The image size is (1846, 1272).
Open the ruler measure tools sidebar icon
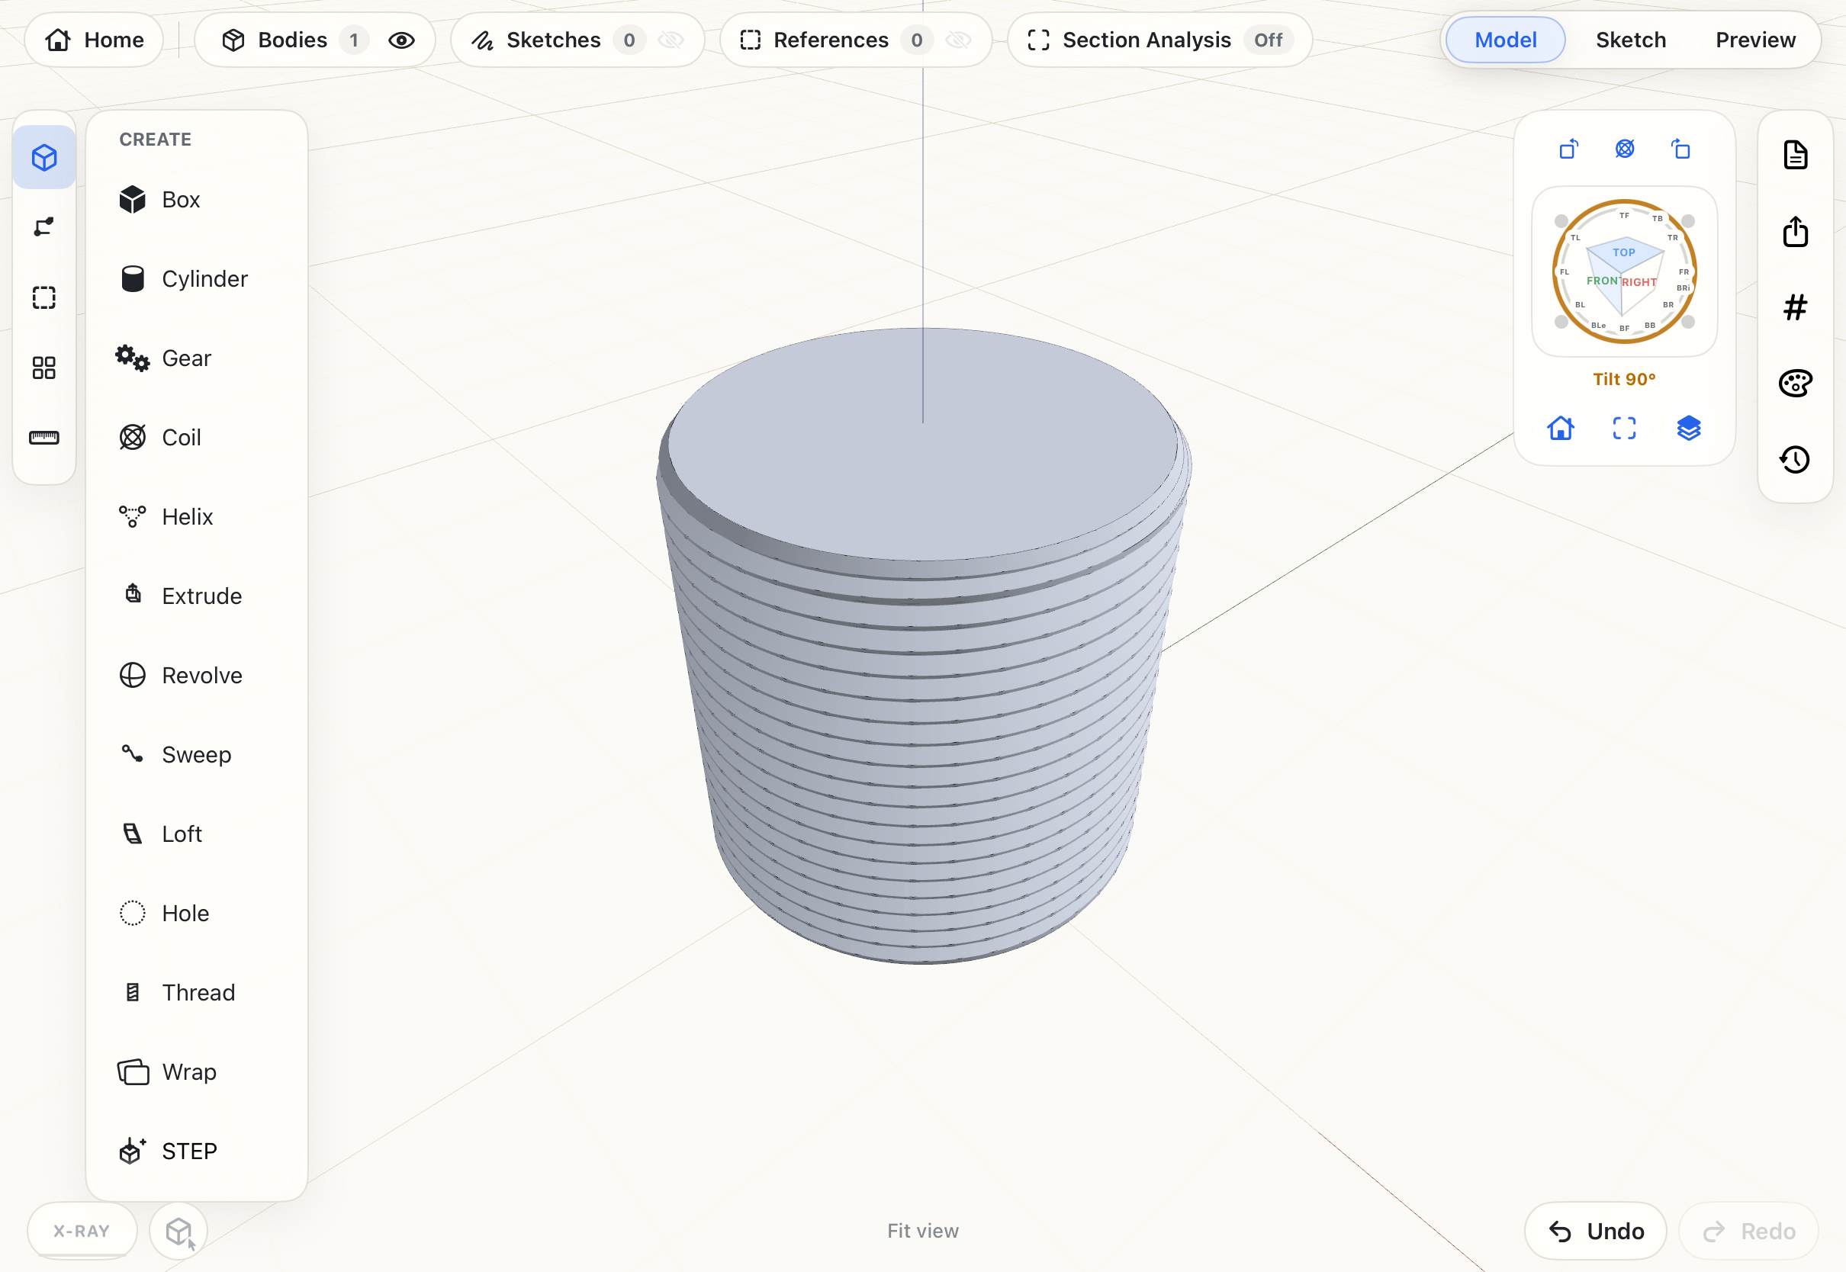pyautogui.click(x=43, y=438)
